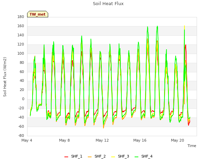
Task: Click the May 8 x-axis label
Action: pyautogui.click(x=64, y=140)
